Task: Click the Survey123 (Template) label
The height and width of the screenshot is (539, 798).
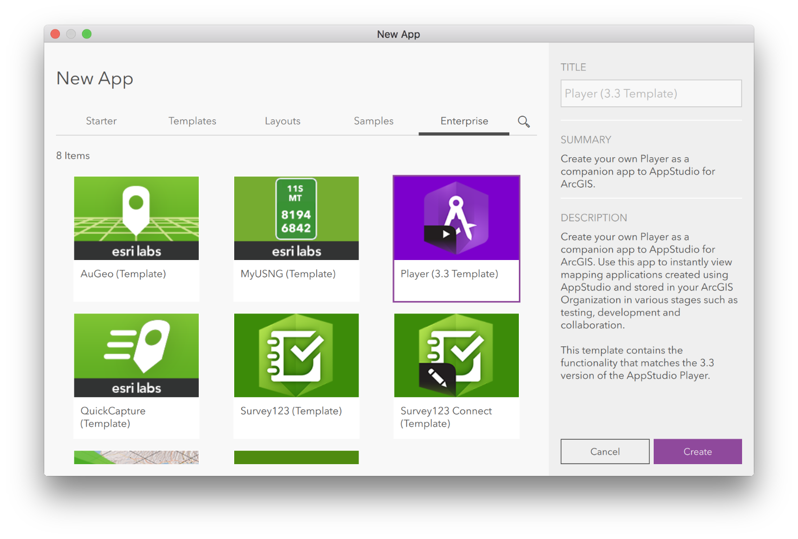Action: click(x=291, y=411)
